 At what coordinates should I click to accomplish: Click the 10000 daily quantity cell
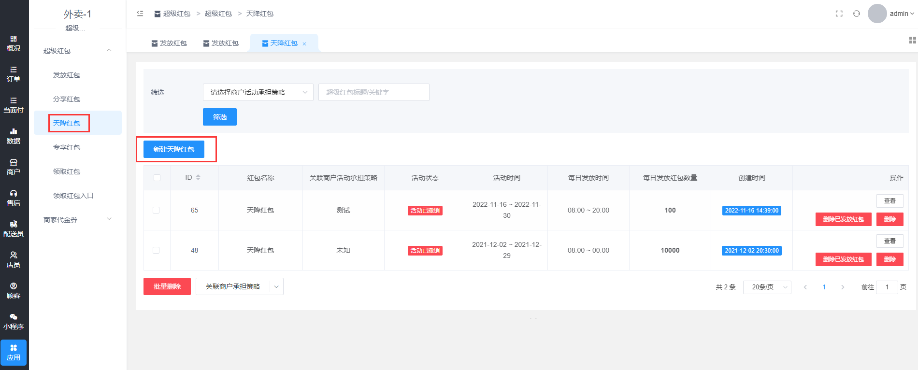pyautogui.click(x=670, y=250)
